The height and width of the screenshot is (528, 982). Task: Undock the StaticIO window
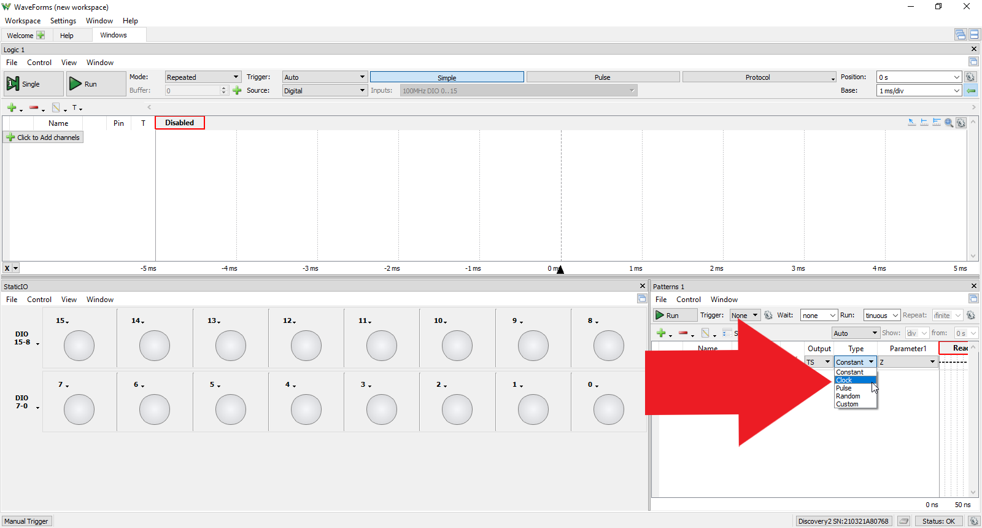click(x=642, y=299)
